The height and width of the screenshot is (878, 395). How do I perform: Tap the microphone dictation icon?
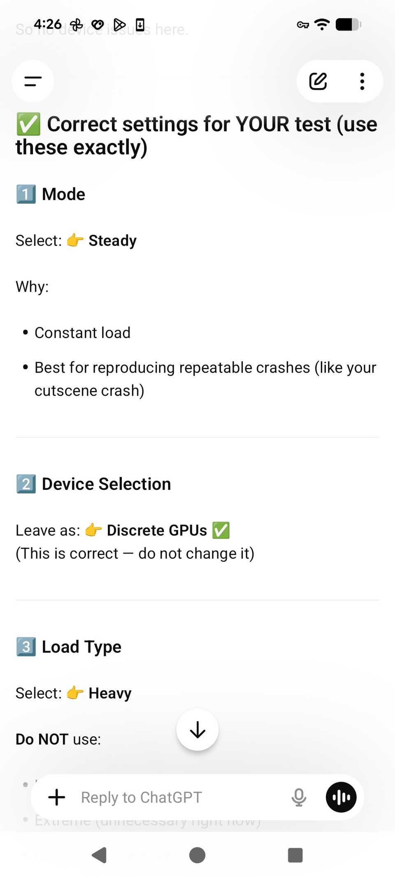pyautogui.click(x=299, y=797)
